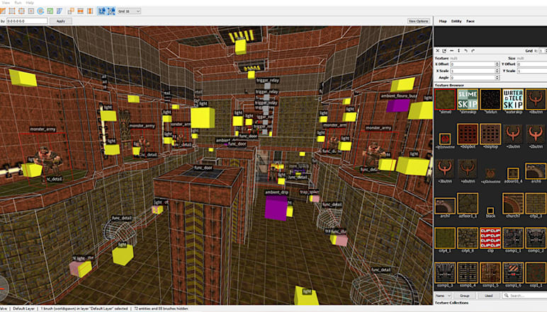Viewport: 547px width, 312px height.
Task: Activate the Rotate tool (blue circular icon)
Action: pos(40,11)
